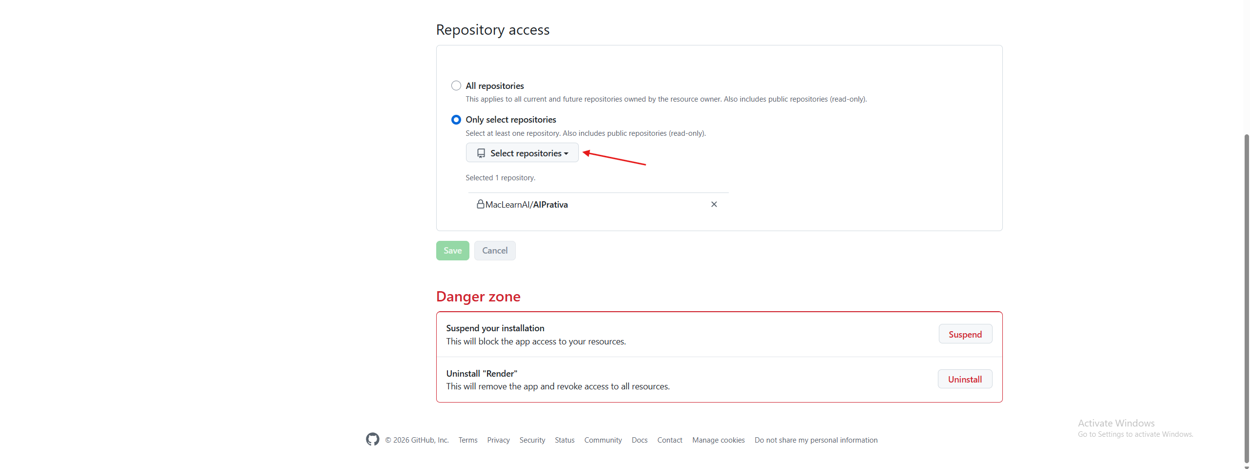Select the All repositories radio option
Image resolution: width=1250 pixels, height=469 pixels.
coord(456,86)
